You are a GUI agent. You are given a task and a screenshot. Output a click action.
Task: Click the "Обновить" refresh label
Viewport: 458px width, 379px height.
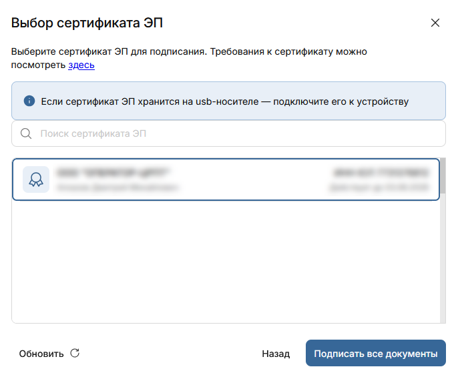pos(41,354)
